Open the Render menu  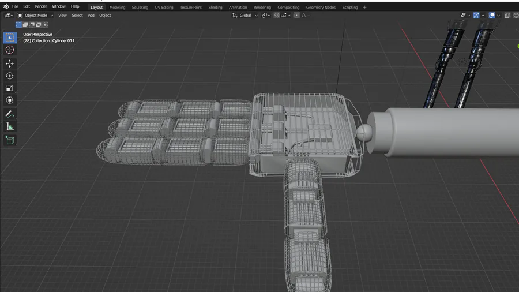coord(41,6)
